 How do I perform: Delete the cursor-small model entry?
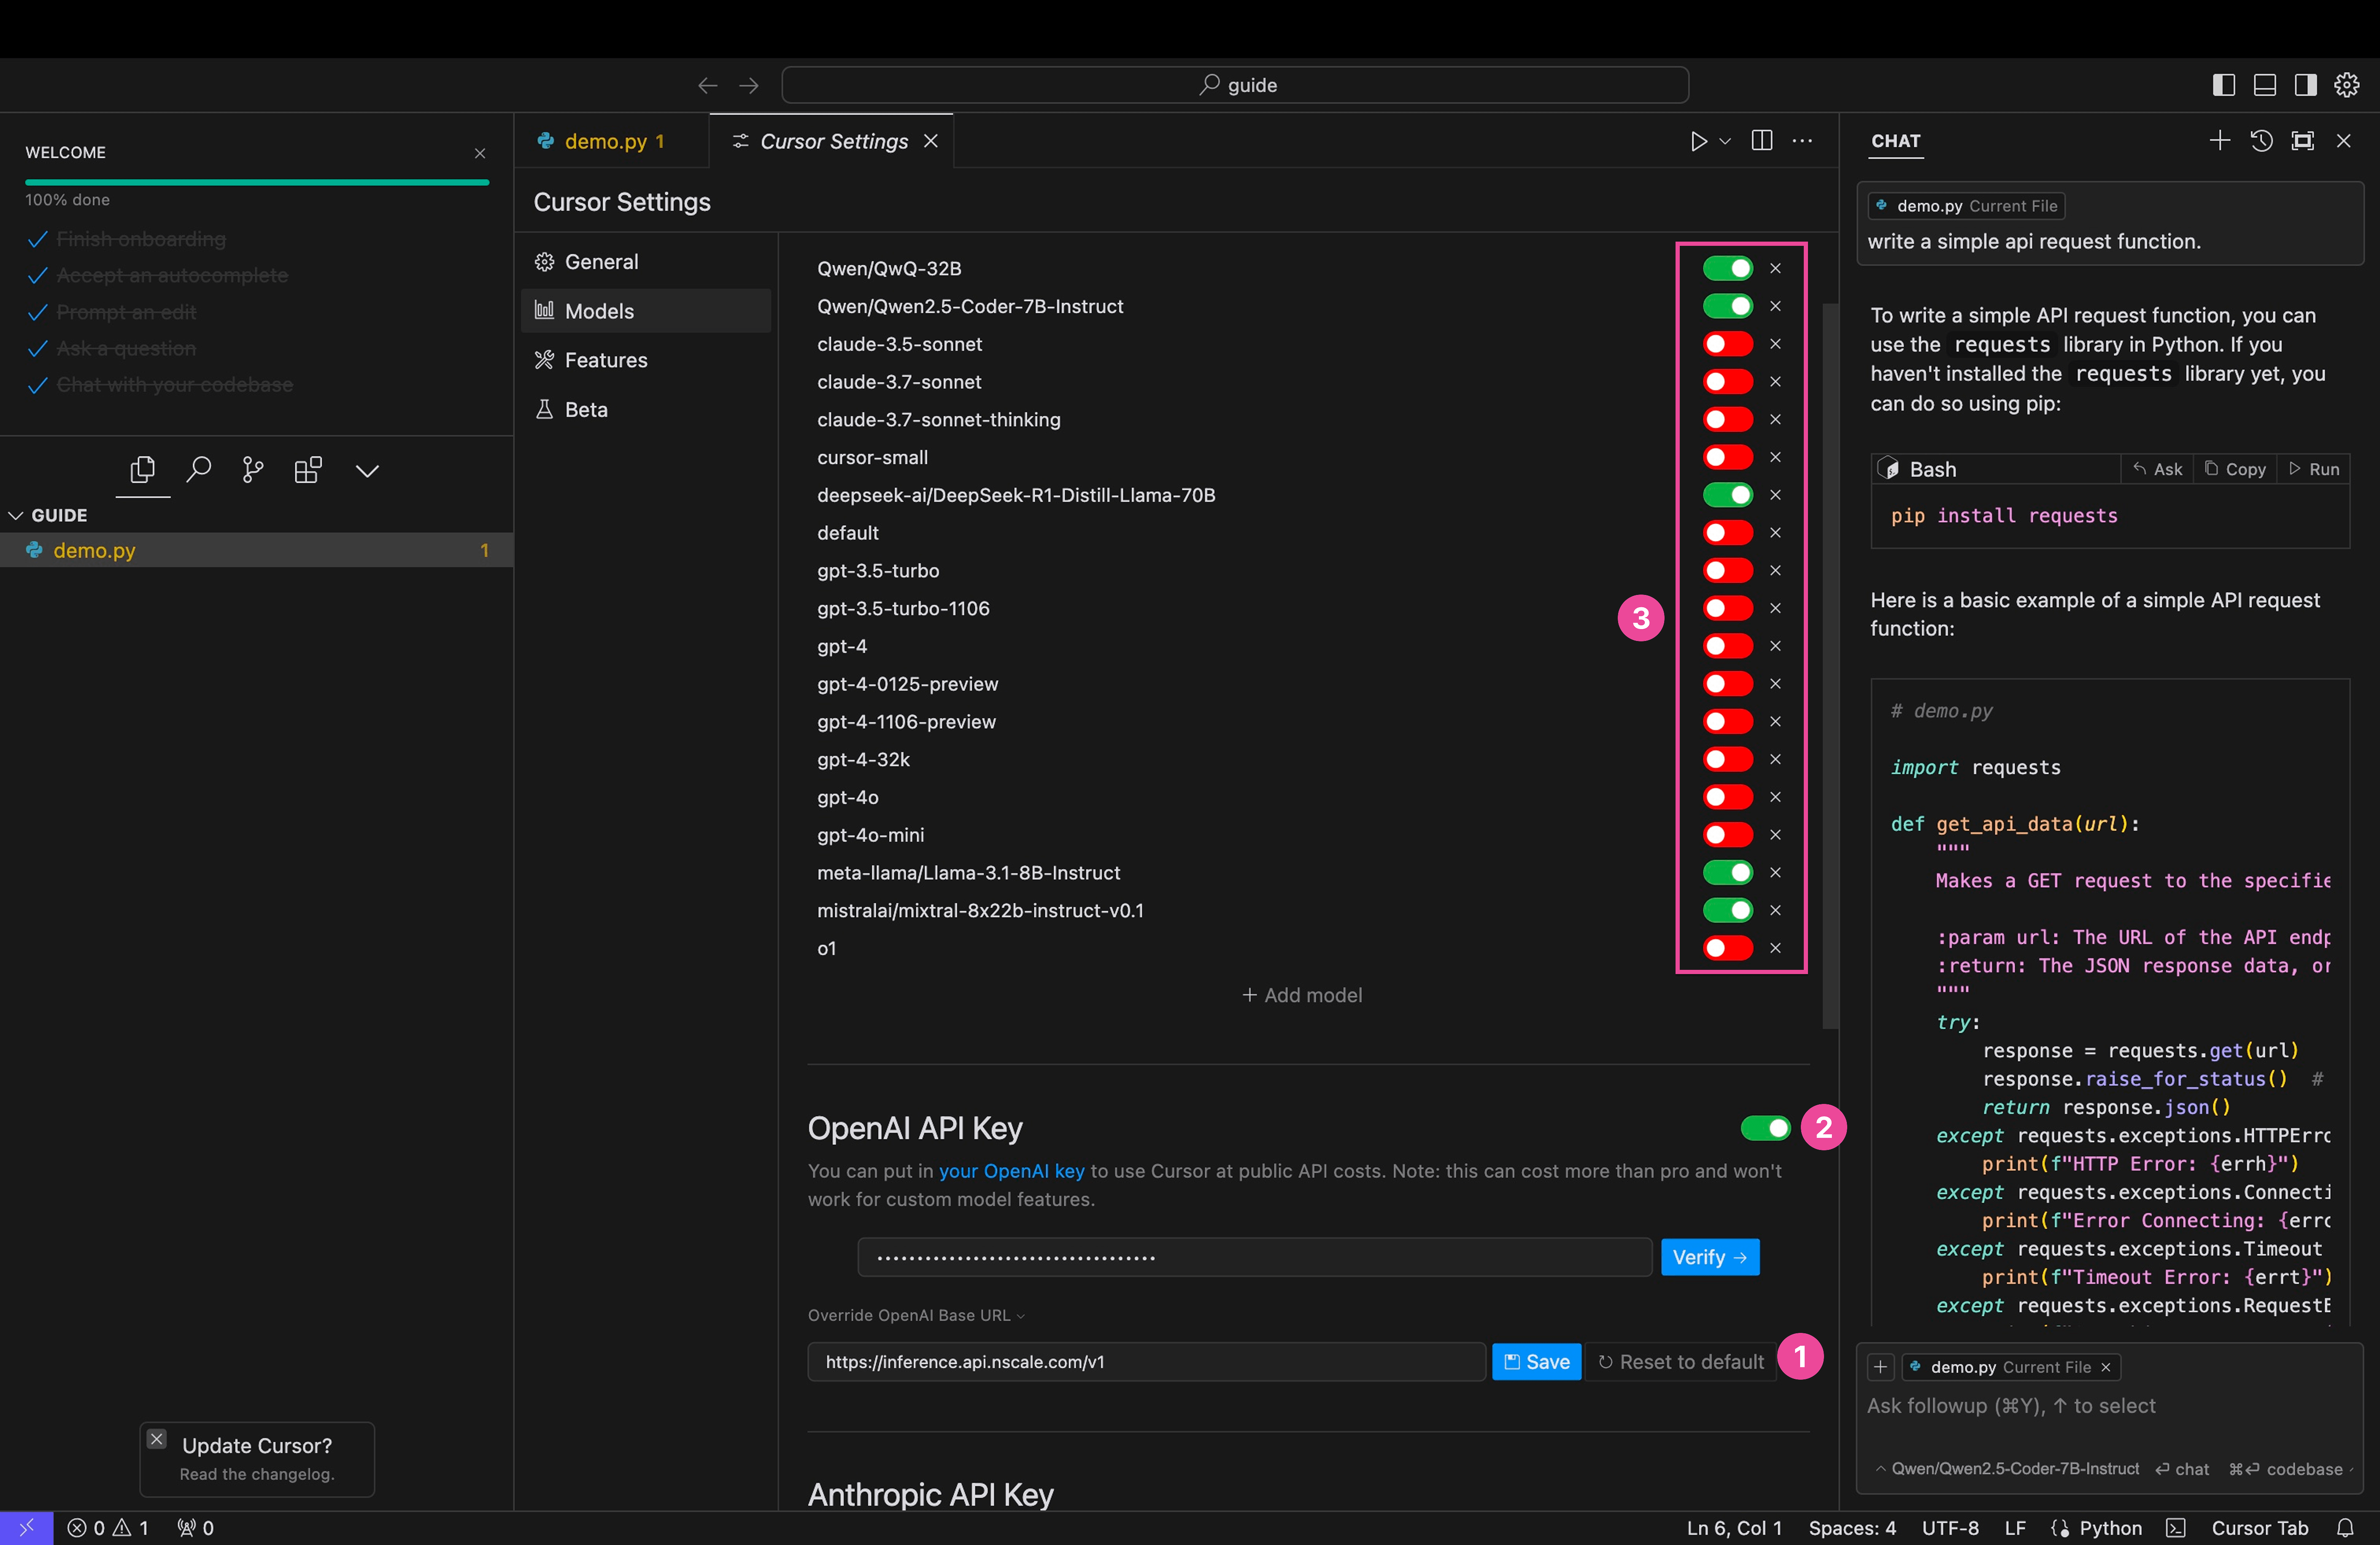tap(1775, 458)
